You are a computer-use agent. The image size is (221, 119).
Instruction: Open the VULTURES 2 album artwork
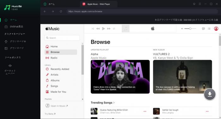click(x=182, y=77)
